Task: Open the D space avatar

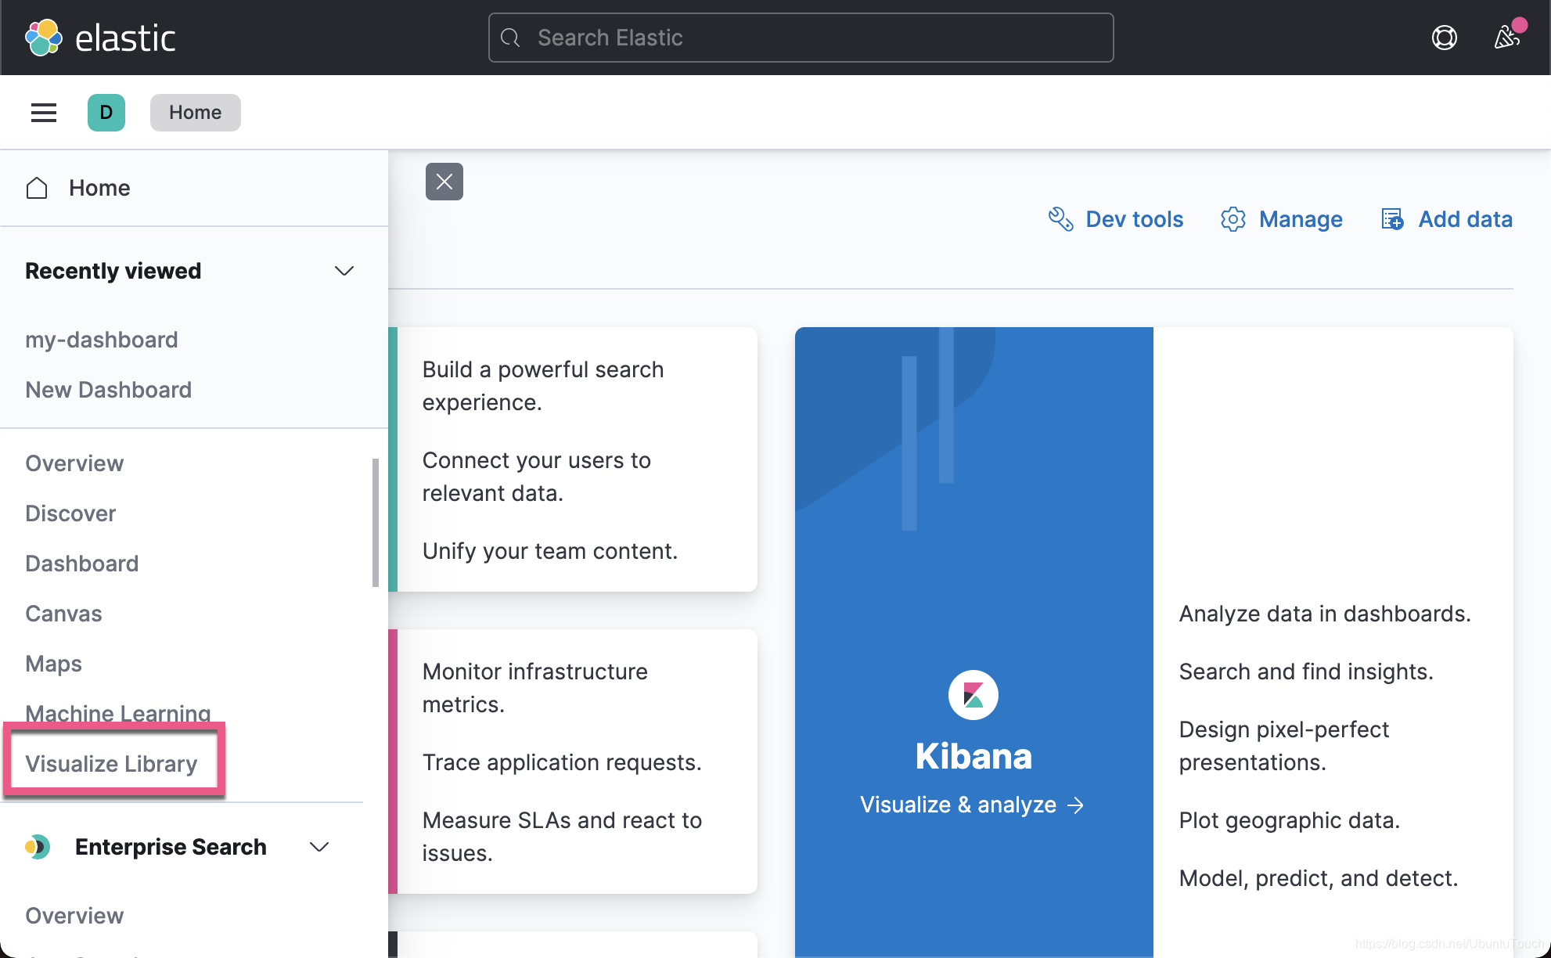Action: pos(106,113)
